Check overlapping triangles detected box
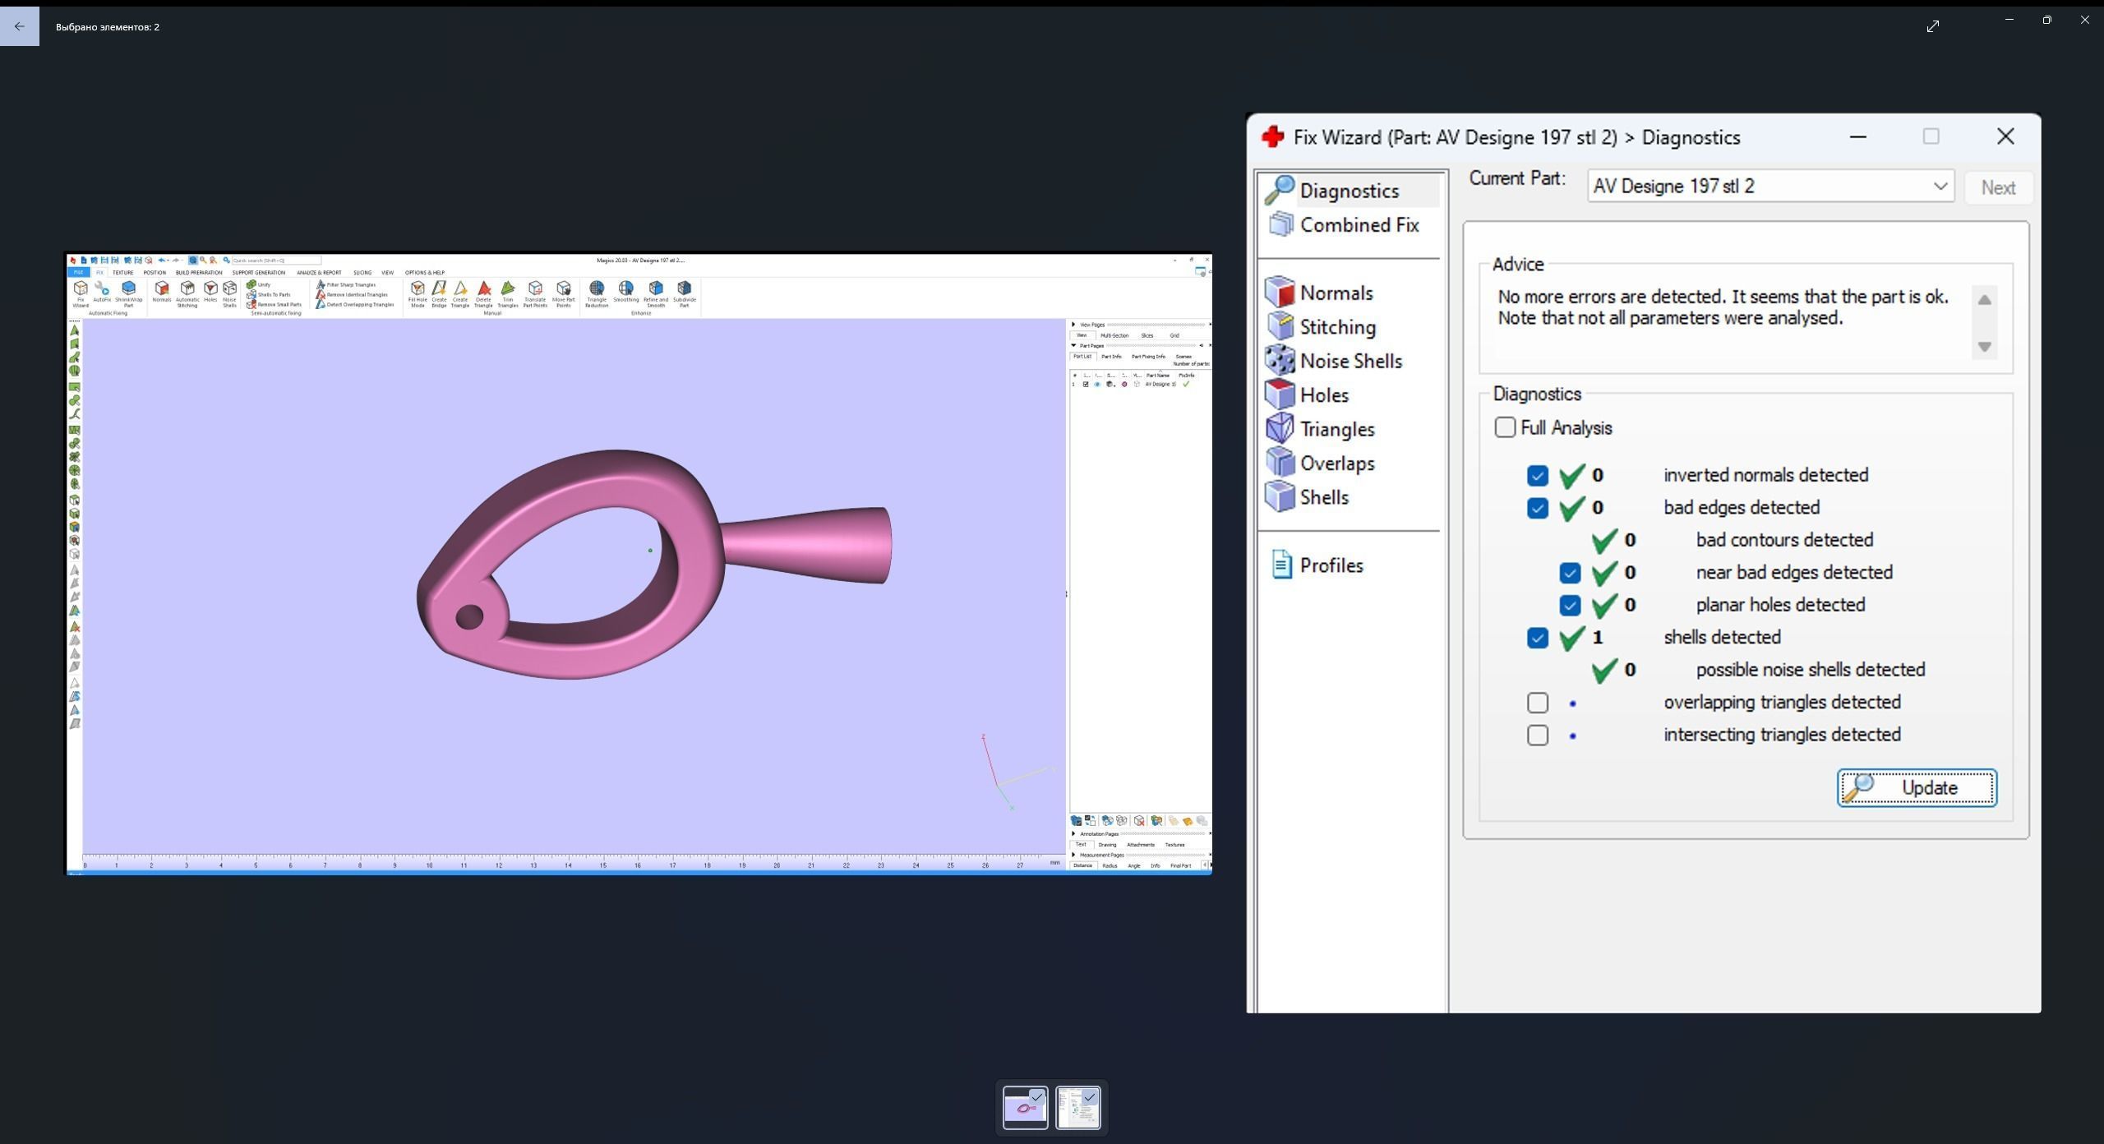2104x1144 pixels. [1538, 703]
